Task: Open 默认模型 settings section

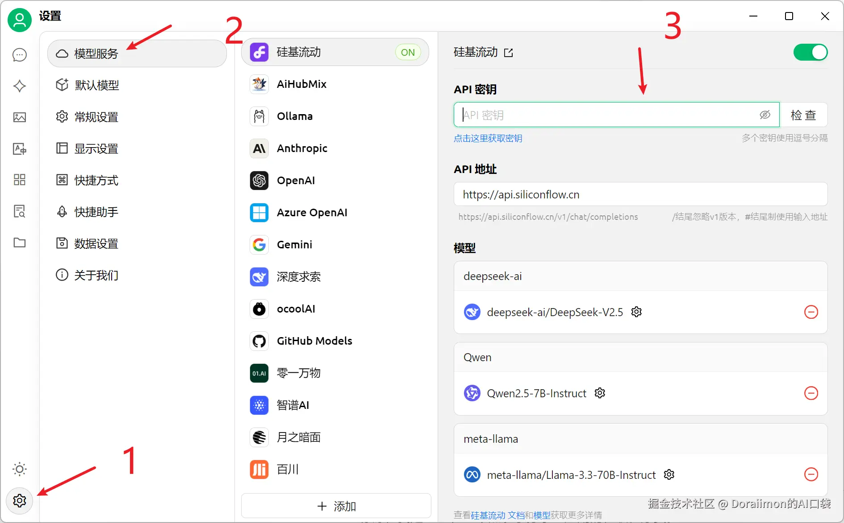Action: (137, 85)
